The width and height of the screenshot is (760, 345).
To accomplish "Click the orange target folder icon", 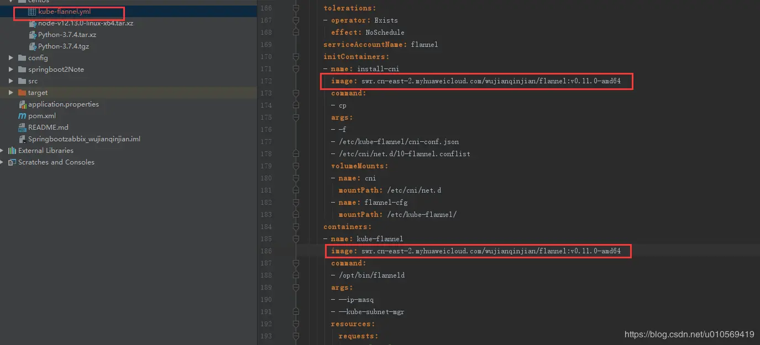I will click(22, 93).
